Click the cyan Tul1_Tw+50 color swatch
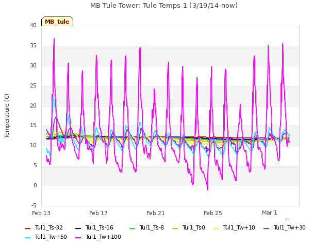The width and height of the screenshot is (330, 247). (27, 238)
